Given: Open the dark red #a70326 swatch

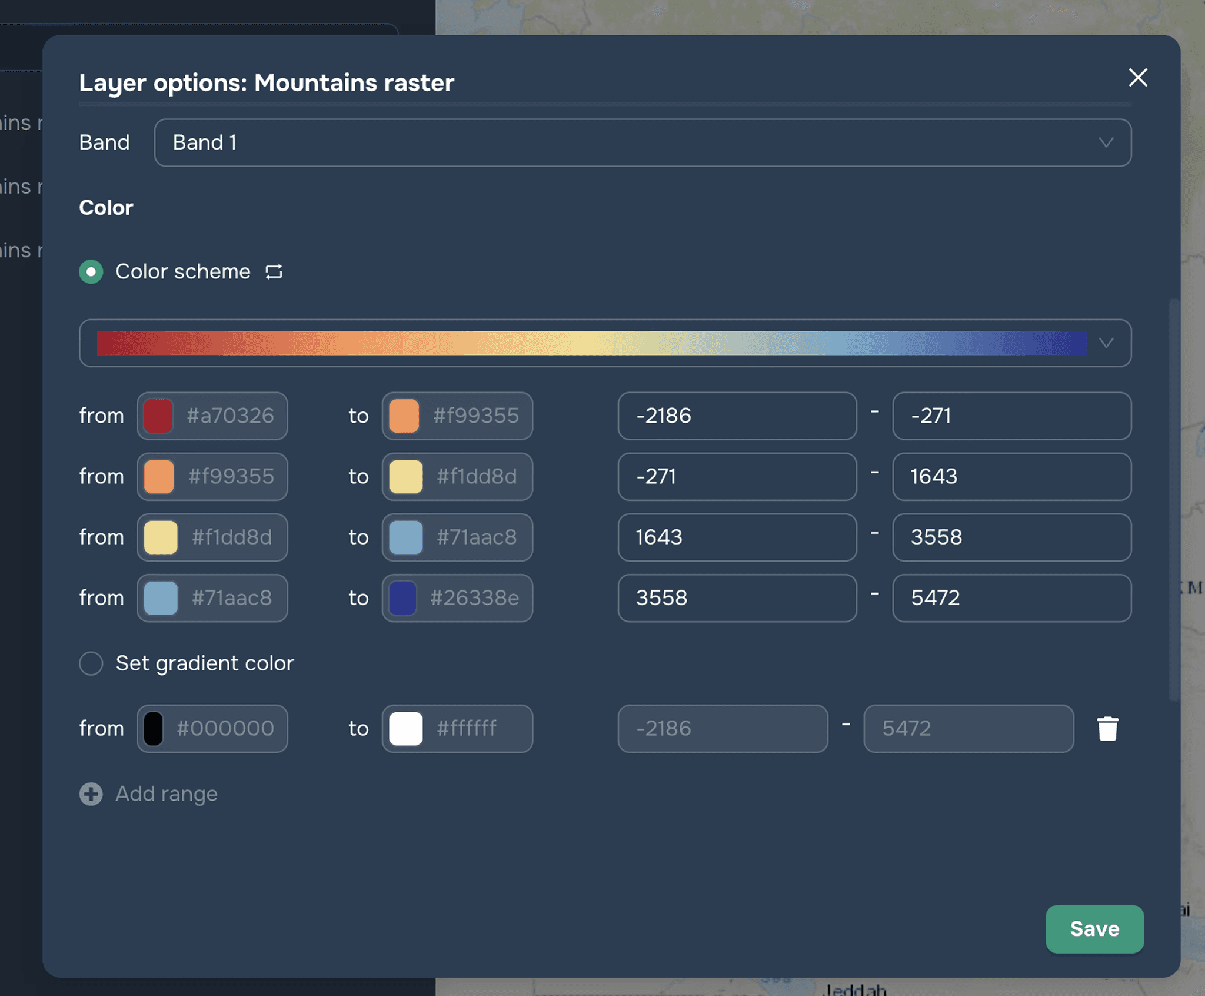Looking at the screenshot, I should (x=158, y=416).
